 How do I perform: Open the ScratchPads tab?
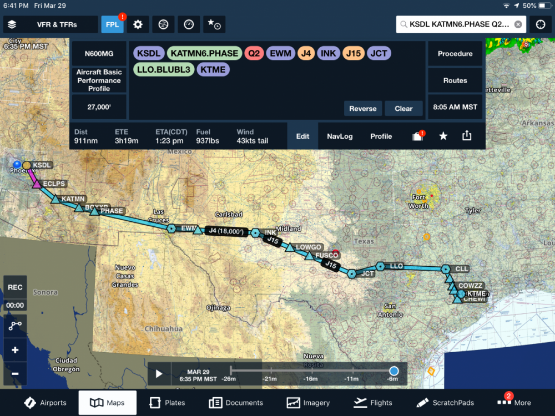pos(445,403)
